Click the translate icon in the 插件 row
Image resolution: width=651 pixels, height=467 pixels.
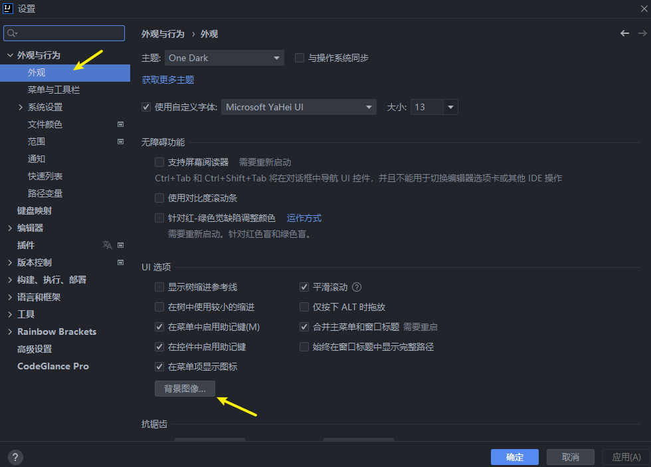pyautogui.click(x=108, y=245)
